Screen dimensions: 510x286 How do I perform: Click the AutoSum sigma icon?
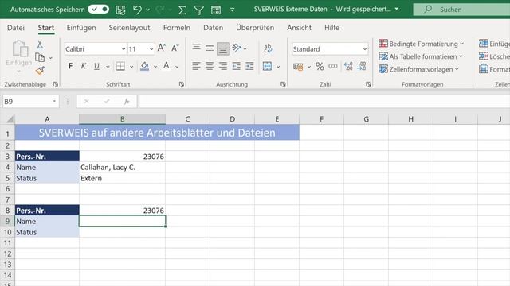point(182,10)
